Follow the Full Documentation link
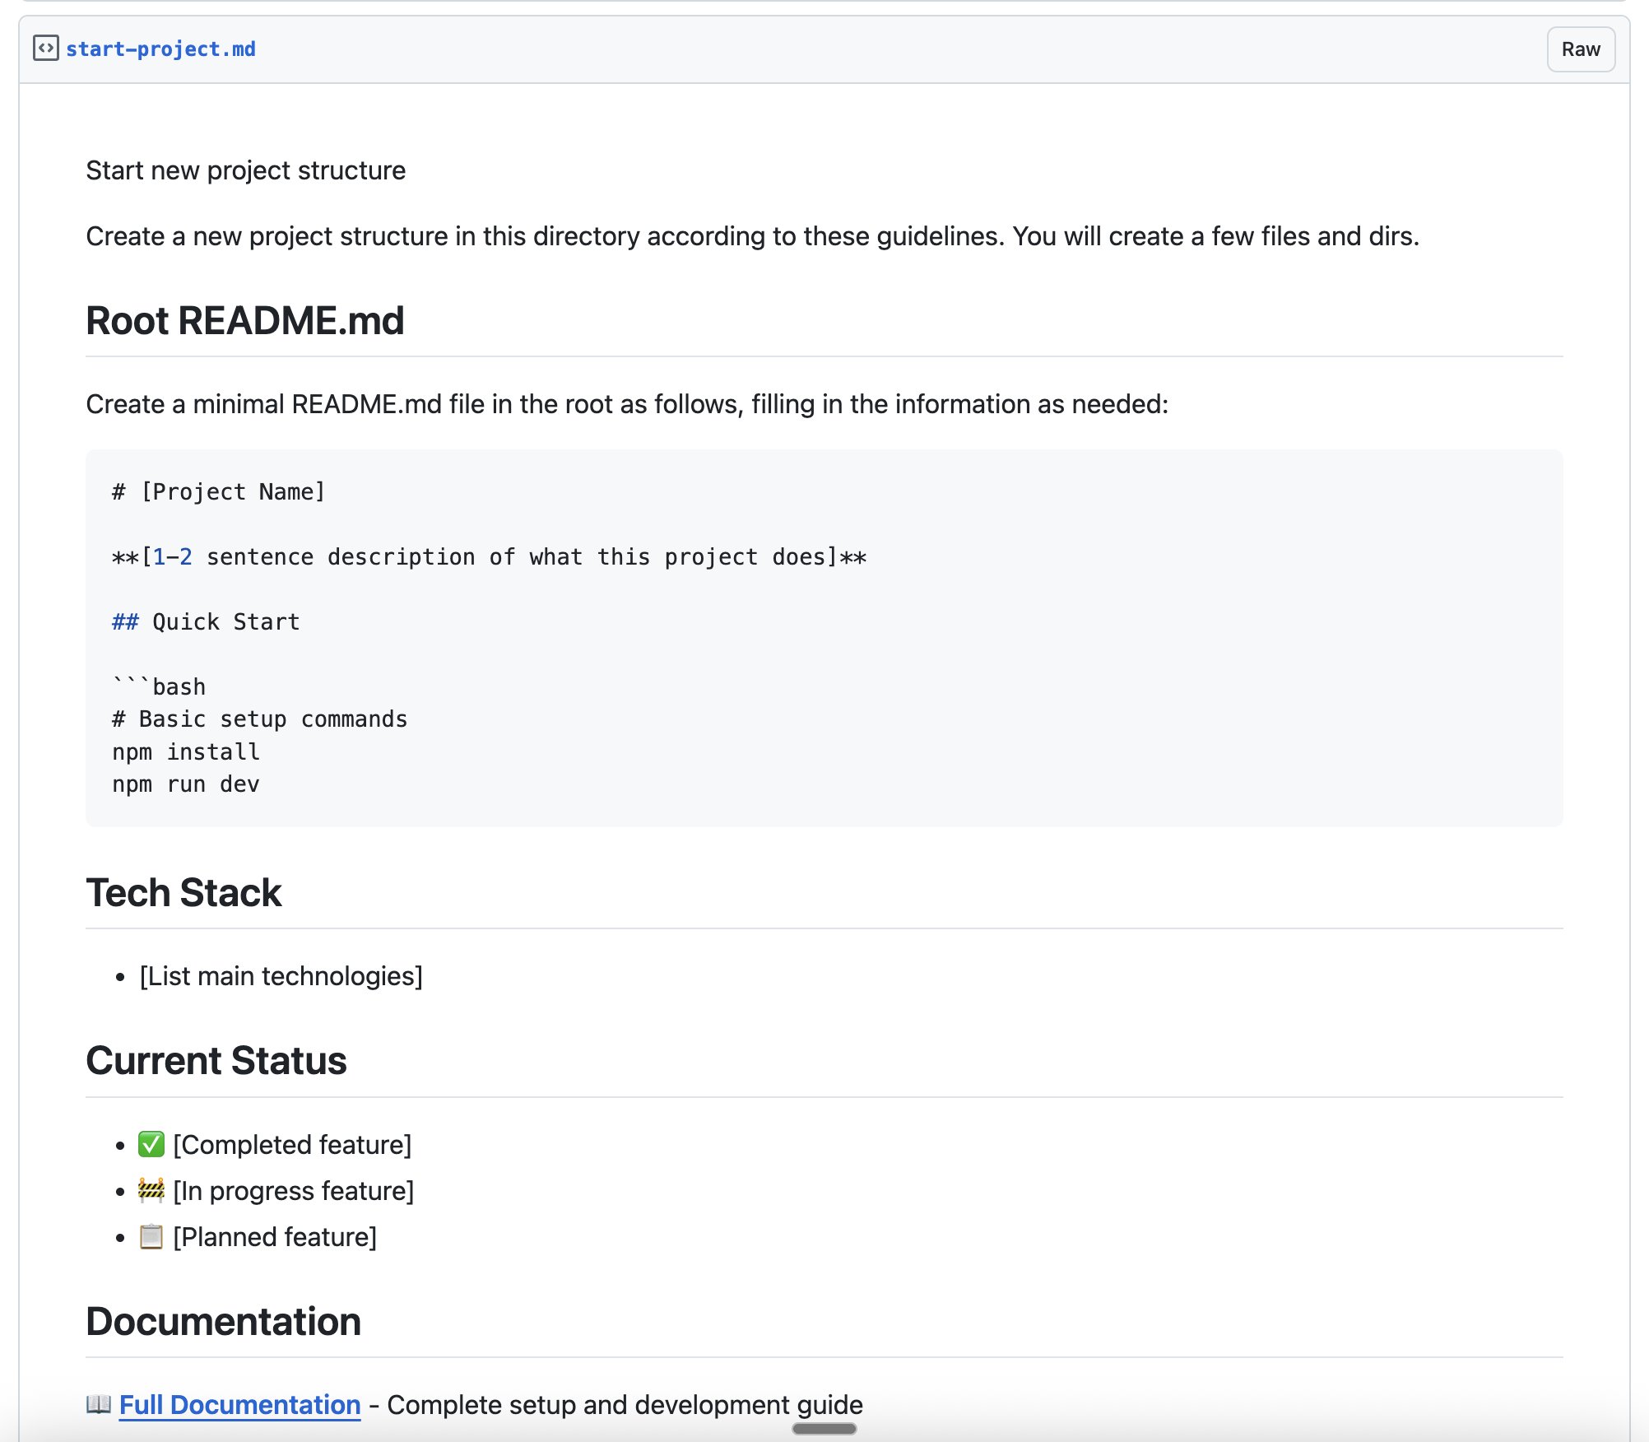Image resolution: width=1649 pixels, height=1442 pixels. tap(240, 1404)
